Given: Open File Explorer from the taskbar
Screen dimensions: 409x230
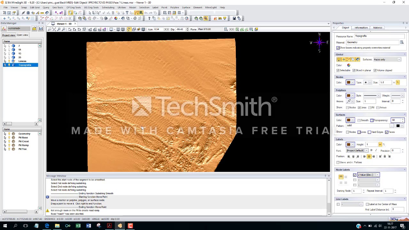Looking at the screenshot, I should pyautogui.click(x=57, y=226).
